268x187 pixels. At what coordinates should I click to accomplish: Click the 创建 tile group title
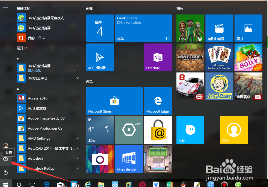[x=89, y=9]
